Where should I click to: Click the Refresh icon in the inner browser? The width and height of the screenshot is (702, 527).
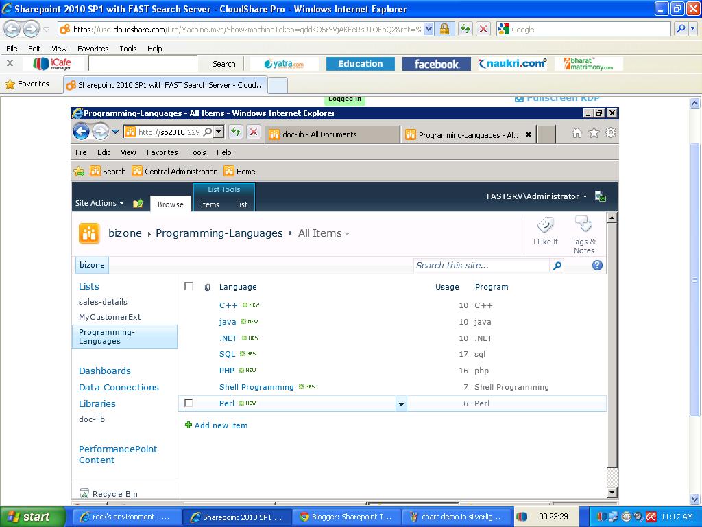point(237,132)
